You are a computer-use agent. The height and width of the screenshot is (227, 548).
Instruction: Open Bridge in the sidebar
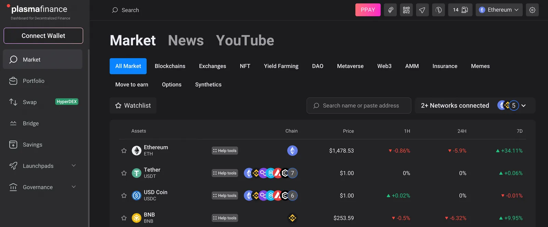43,123
